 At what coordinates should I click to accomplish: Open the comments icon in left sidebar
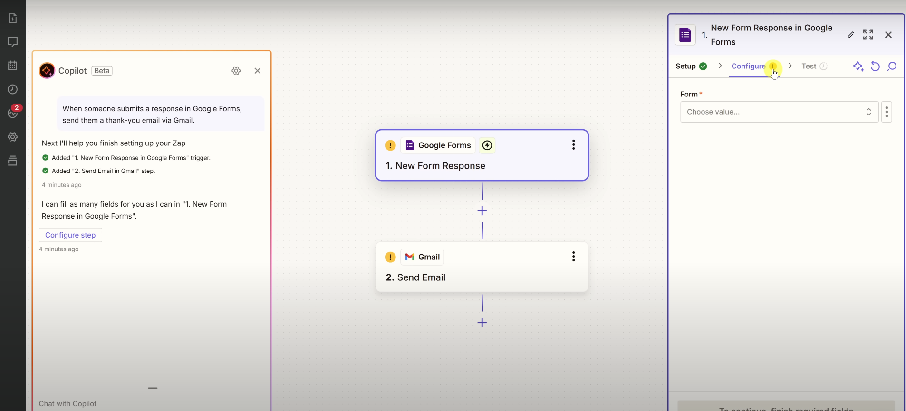pyautogui.click(x=13, y=42)
